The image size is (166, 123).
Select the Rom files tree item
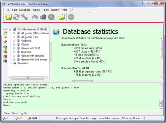pyautogui.click(x=23, y=63)
